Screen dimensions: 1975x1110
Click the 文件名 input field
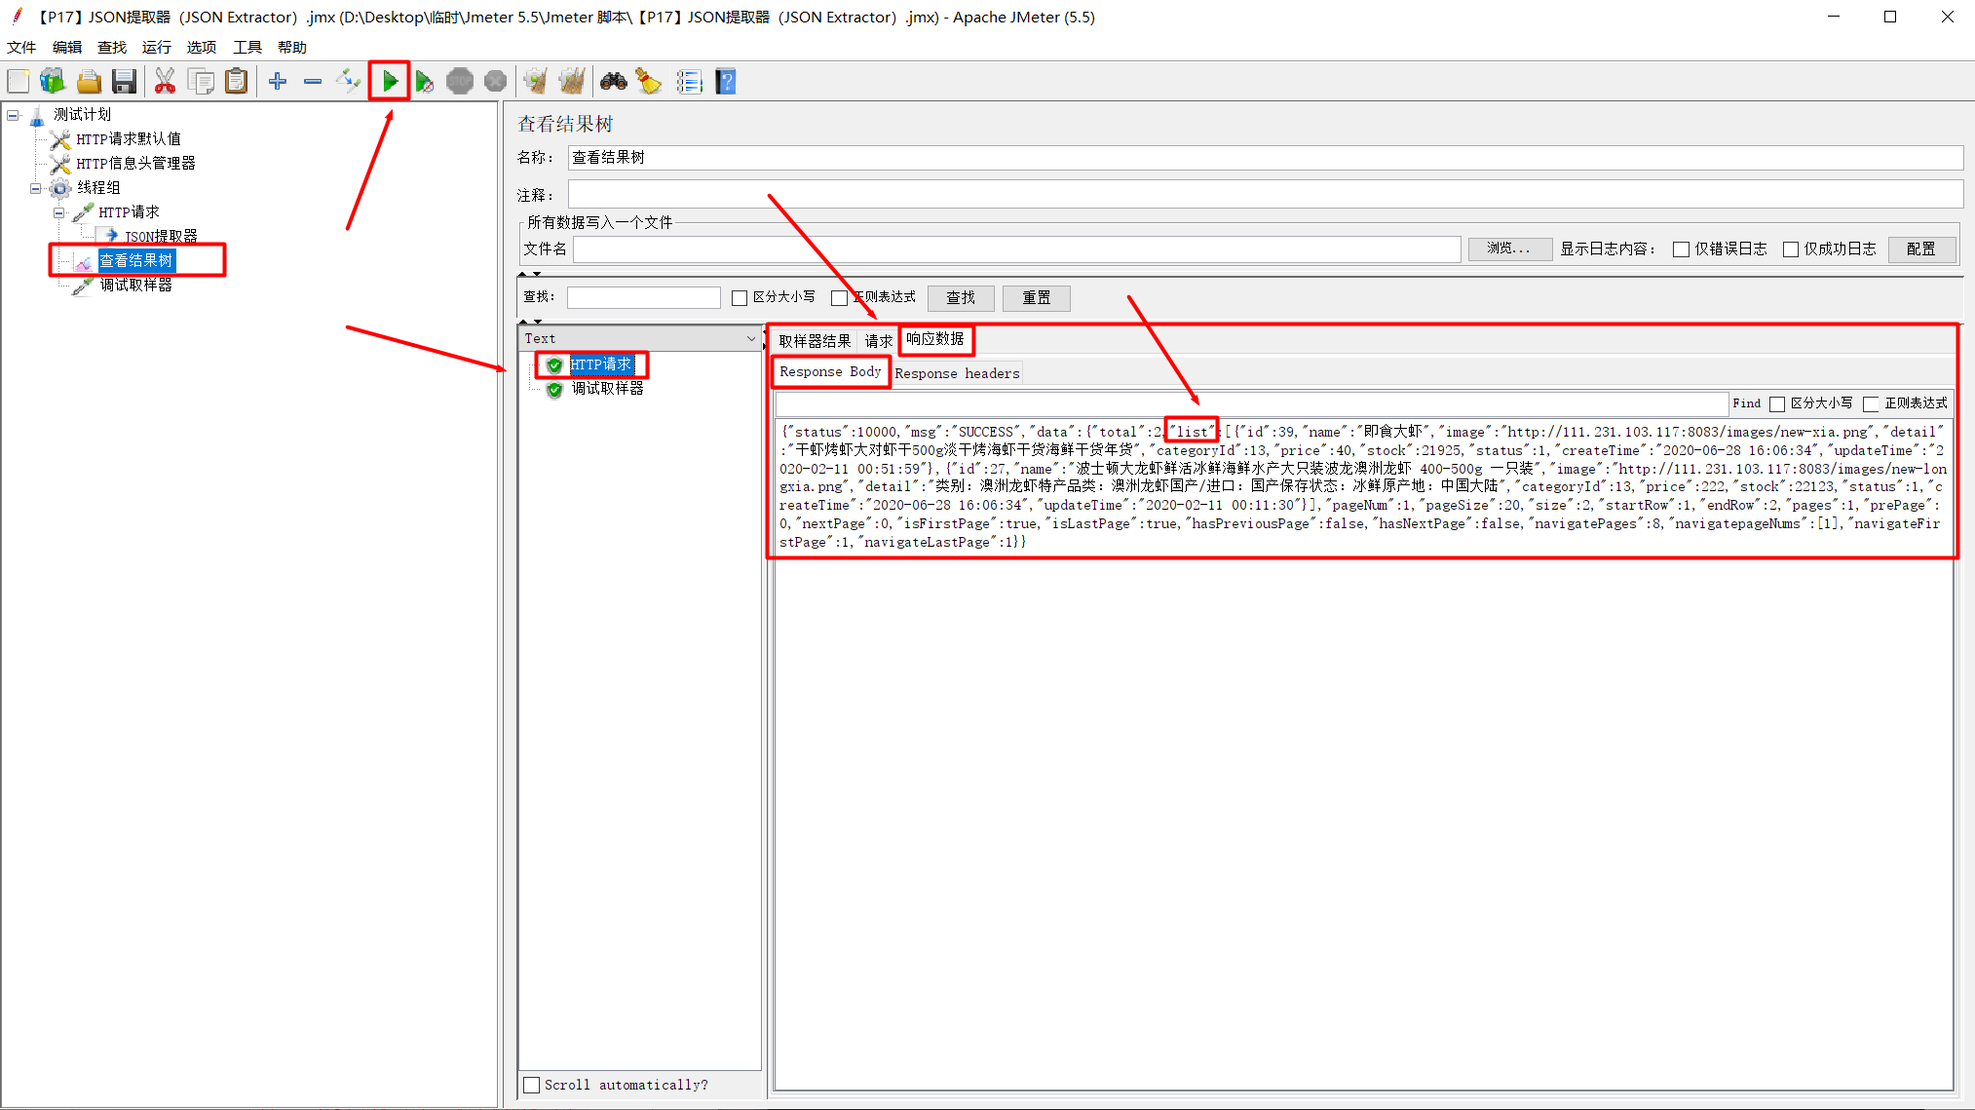tap(1016, 249)
